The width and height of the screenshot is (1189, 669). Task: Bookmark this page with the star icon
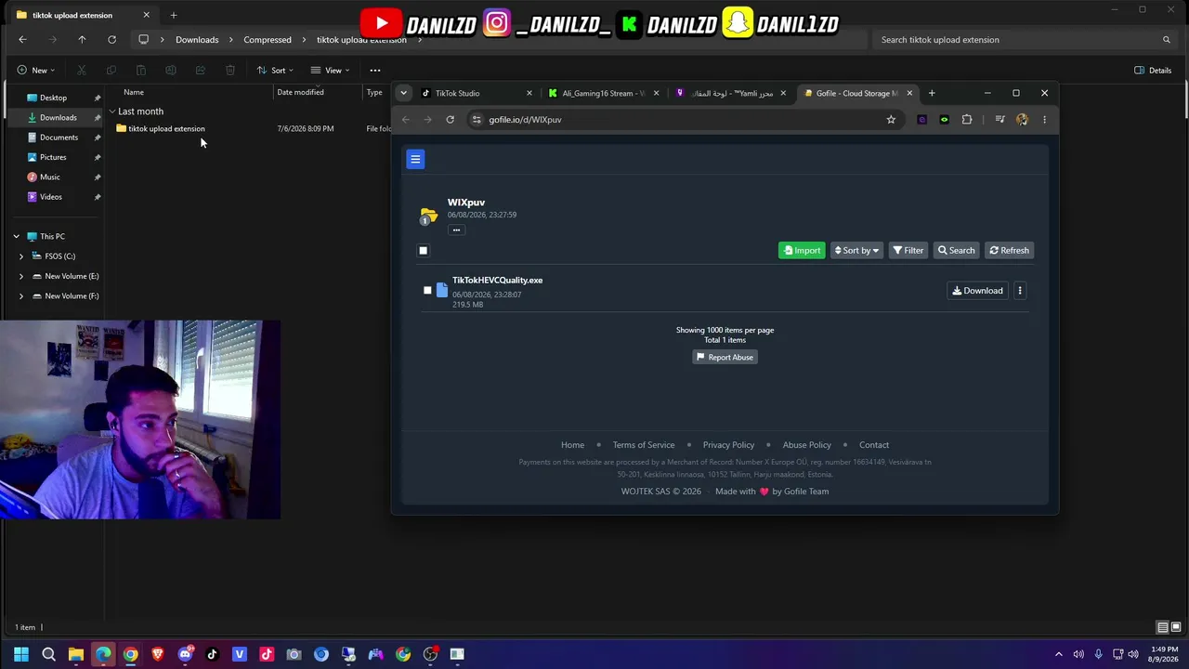(x=891, y=119)
